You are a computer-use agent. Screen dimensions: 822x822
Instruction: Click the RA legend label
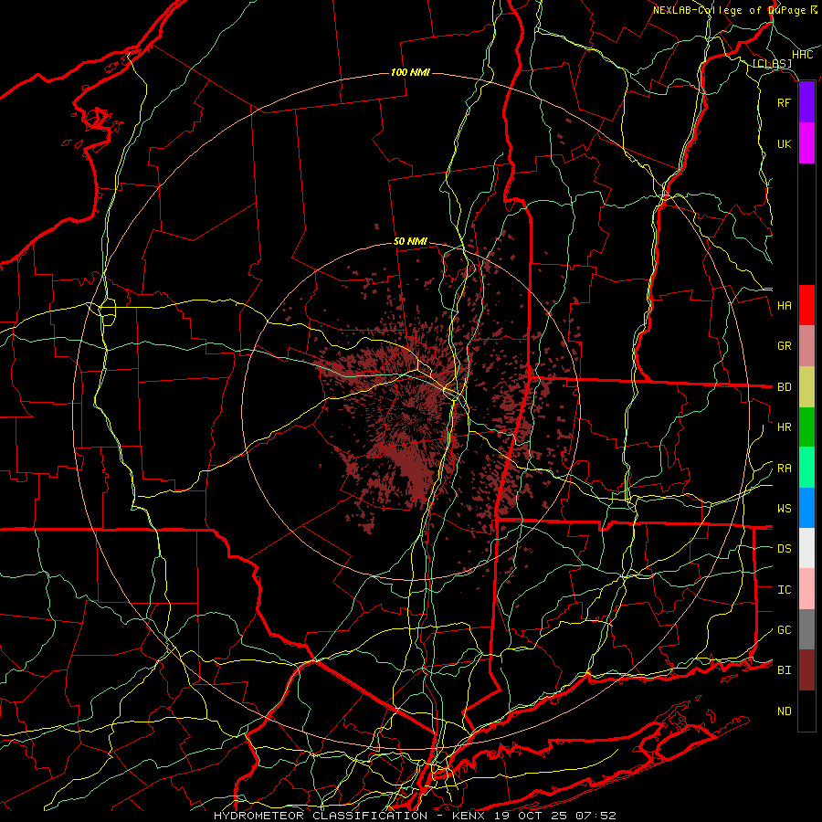784,469
